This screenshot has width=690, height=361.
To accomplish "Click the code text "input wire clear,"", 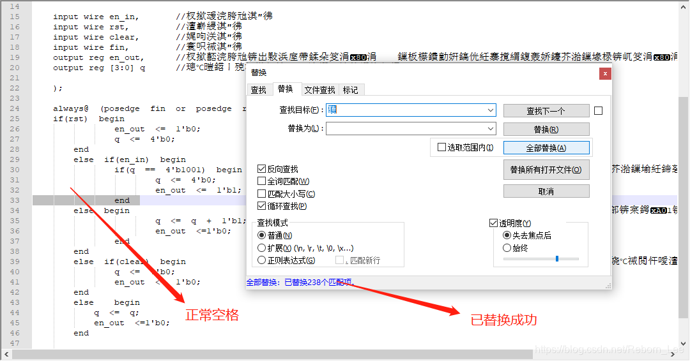I will point(96,38).
